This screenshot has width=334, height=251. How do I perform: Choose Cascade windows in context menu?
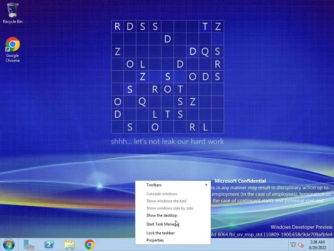173,194
